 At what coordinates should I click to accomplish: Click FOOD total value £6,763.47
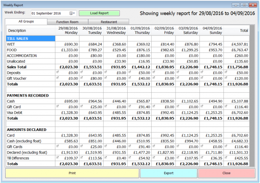(x=240, y=50)
